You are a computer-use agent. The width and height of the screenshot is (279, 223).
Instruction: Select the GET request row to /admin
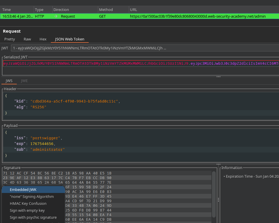click(x=139, y=16)
